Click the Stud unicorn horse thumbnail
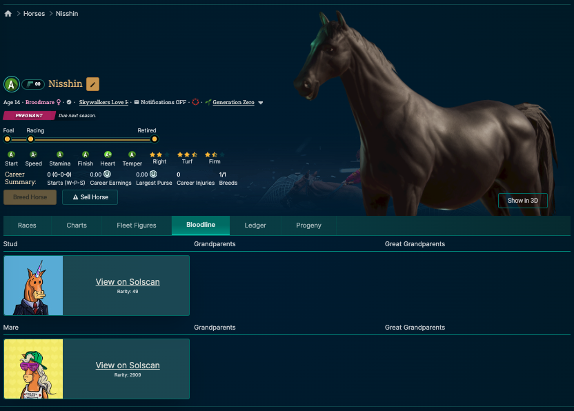Screen dimensions: 574x411 pyautogui.click(x=34, y=285)
